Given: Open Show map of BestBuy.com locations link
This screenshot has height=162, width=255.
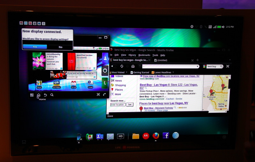Looking at the screenshot, I should [x=171, y=76].
